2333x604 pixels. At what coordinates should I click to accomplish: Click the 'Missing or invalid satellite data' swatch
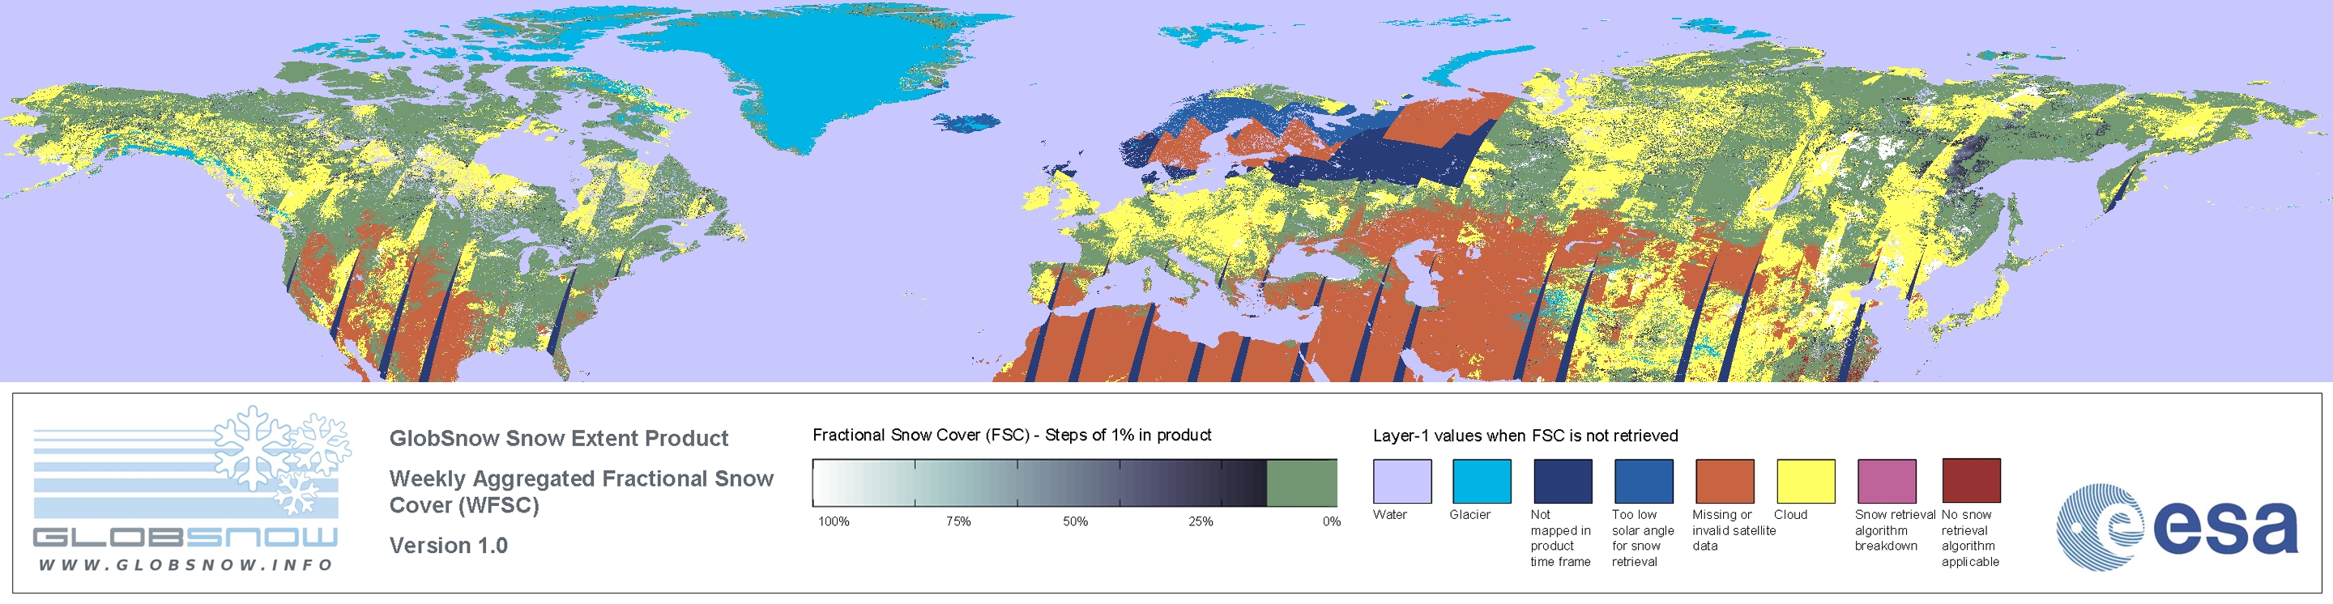[1725, 481]
